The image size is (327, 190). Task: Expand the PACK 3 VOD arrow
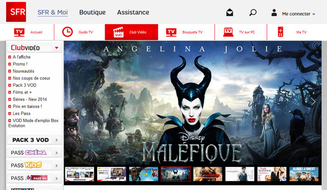tap(57, 140)
